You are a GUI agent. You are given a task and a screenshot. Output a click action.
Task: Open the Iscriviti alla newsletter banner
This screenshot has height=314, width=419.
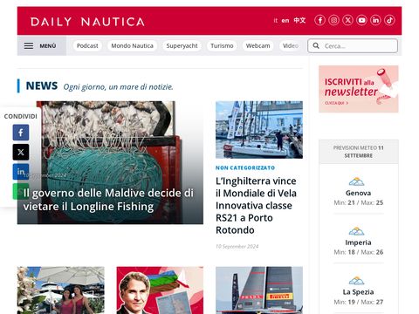359,89
